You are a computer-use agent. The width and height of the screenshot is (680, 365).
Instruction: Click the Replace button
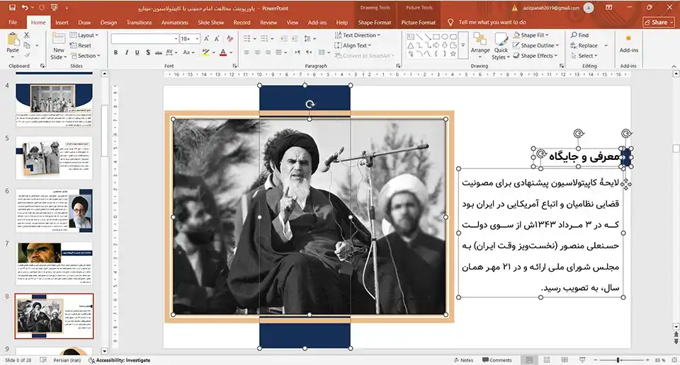[584, 45]
